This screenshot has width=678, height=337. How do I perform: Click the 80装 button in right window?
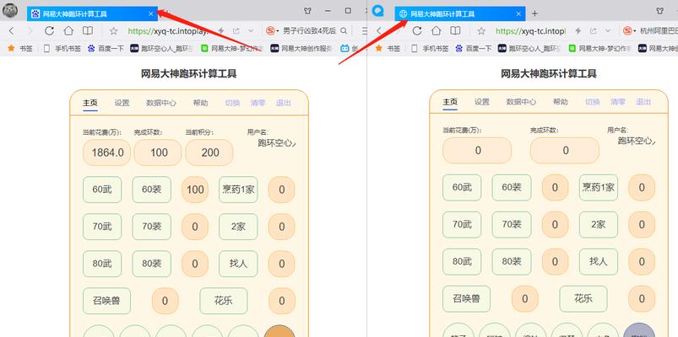click(x=512, y=261)
